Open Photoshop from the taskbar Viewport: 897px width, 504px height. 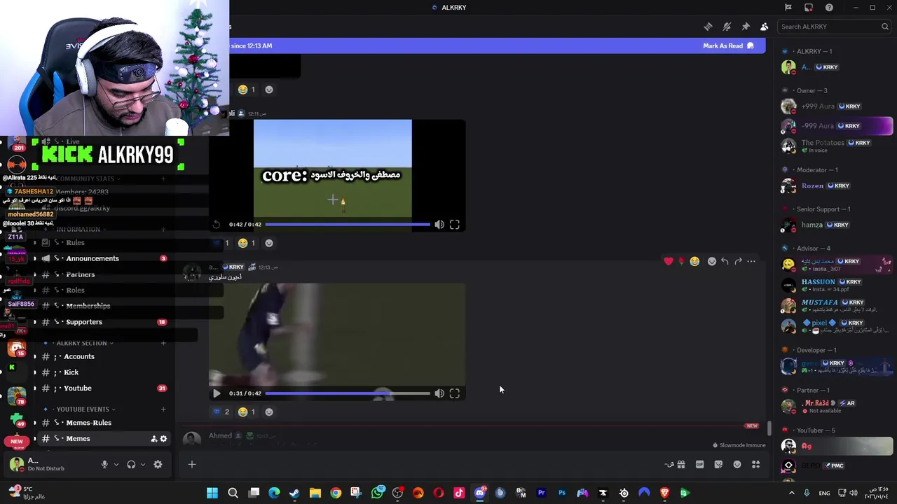[561, 493]
